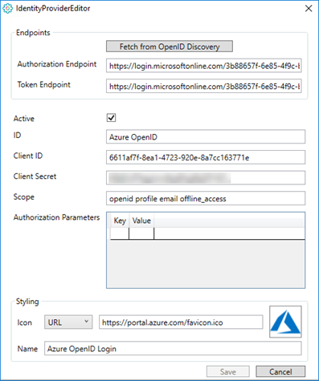
Task: Click the Authorization Parameters label
Action: [x=56, y=217]
